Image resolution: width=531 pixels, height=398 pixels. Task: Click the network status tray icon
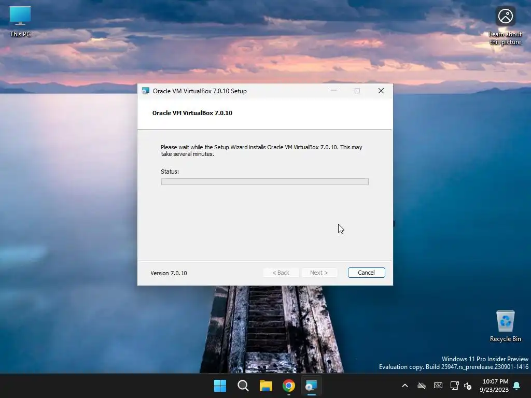click(x=454, y=386)
